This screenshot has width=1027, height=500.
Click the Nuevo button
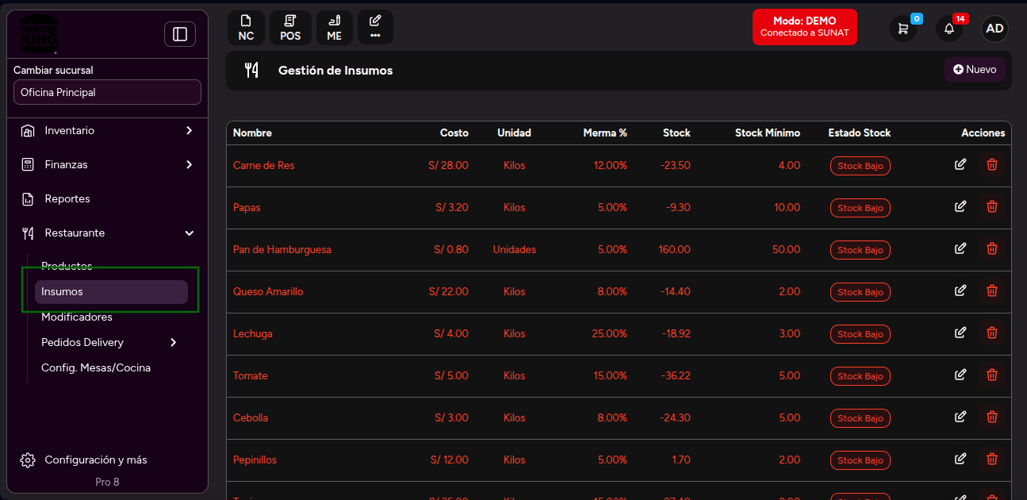click(975, 69)
